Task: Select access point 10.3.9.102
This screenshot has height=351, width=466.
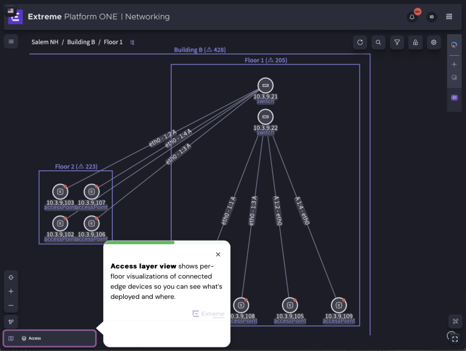Action: 60,223
